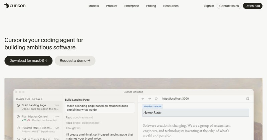This screenshot has width=267, height=140.
Task: Click the Cursor Desktop window title
Action: coord(133,92)
